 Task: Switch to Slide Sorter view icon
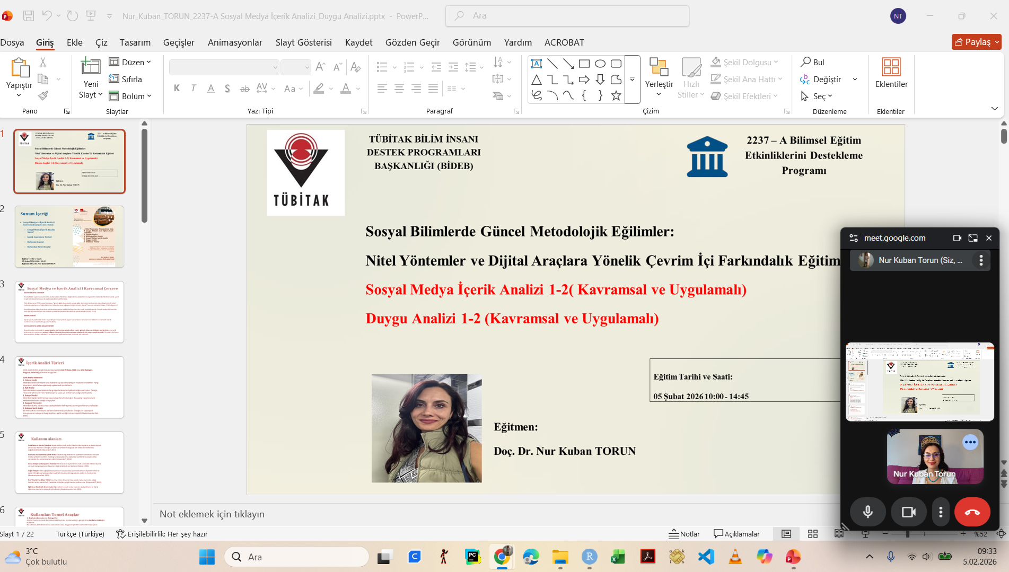click(812, 534)
